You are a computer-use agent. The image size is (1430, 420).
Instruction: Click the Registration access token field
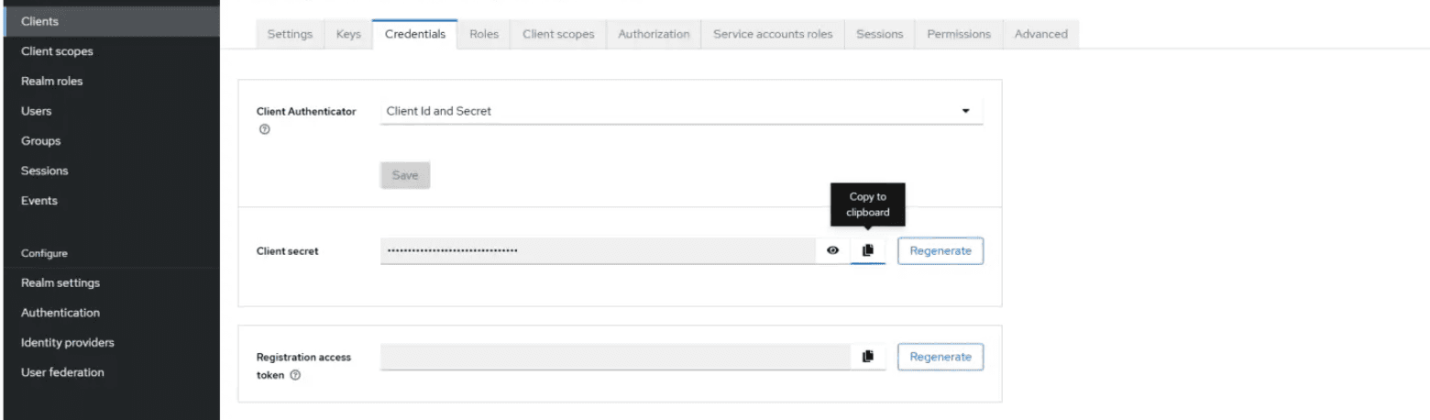tap(615, 357)
